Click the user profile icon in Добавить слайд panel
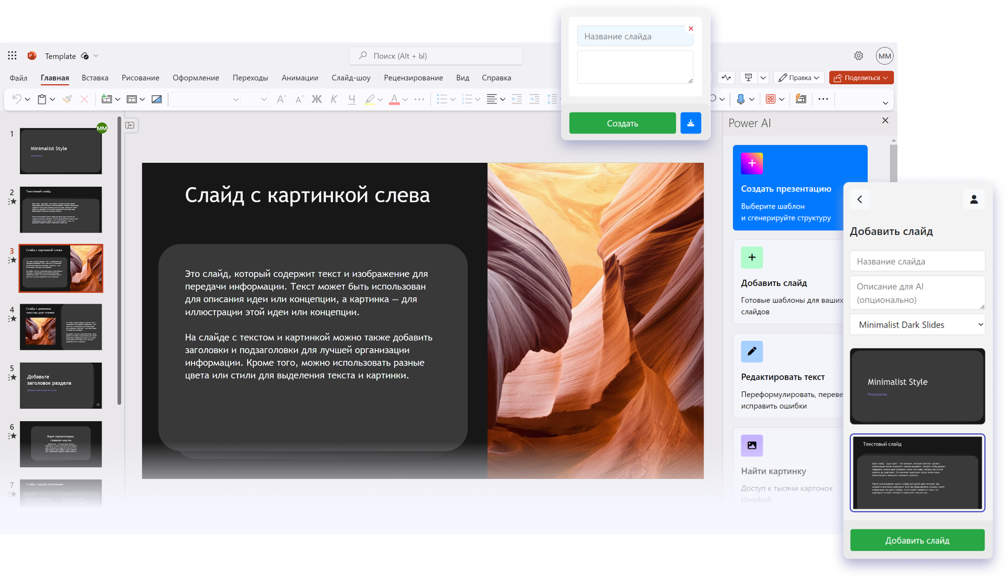Image resolution: width=1007 pixels, height=579 pixels. [974, 199]
